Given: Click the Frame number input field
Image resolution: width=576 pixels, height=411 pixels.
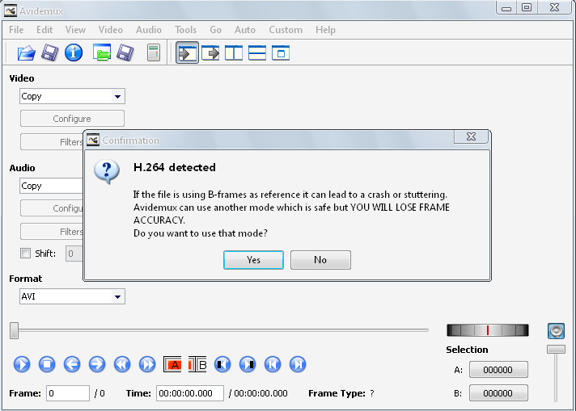Looking at the screenshot, I should pos(68,393).
